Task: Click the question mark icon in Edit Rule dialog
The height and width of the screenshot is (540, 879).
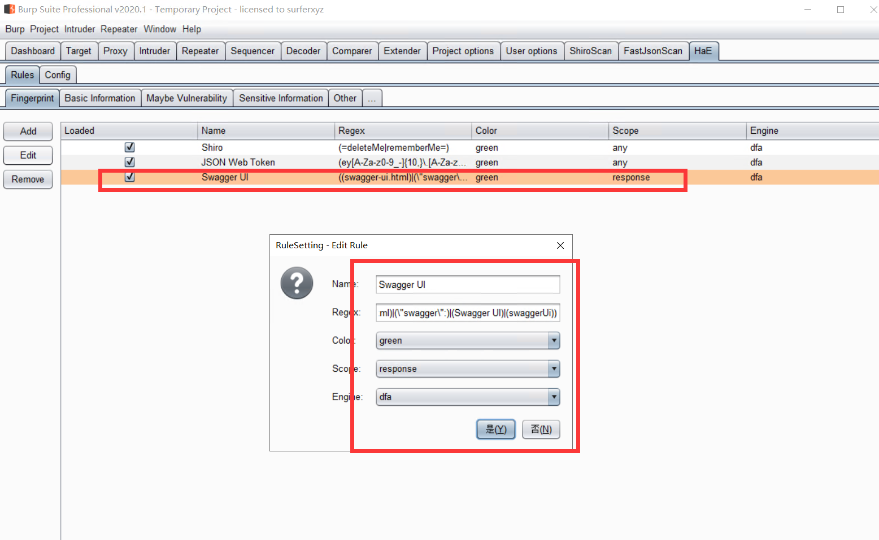Action: (x=297, y=283)
